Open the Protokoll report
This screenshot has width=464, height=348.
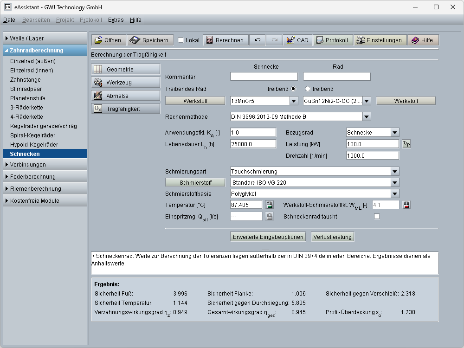332,40
